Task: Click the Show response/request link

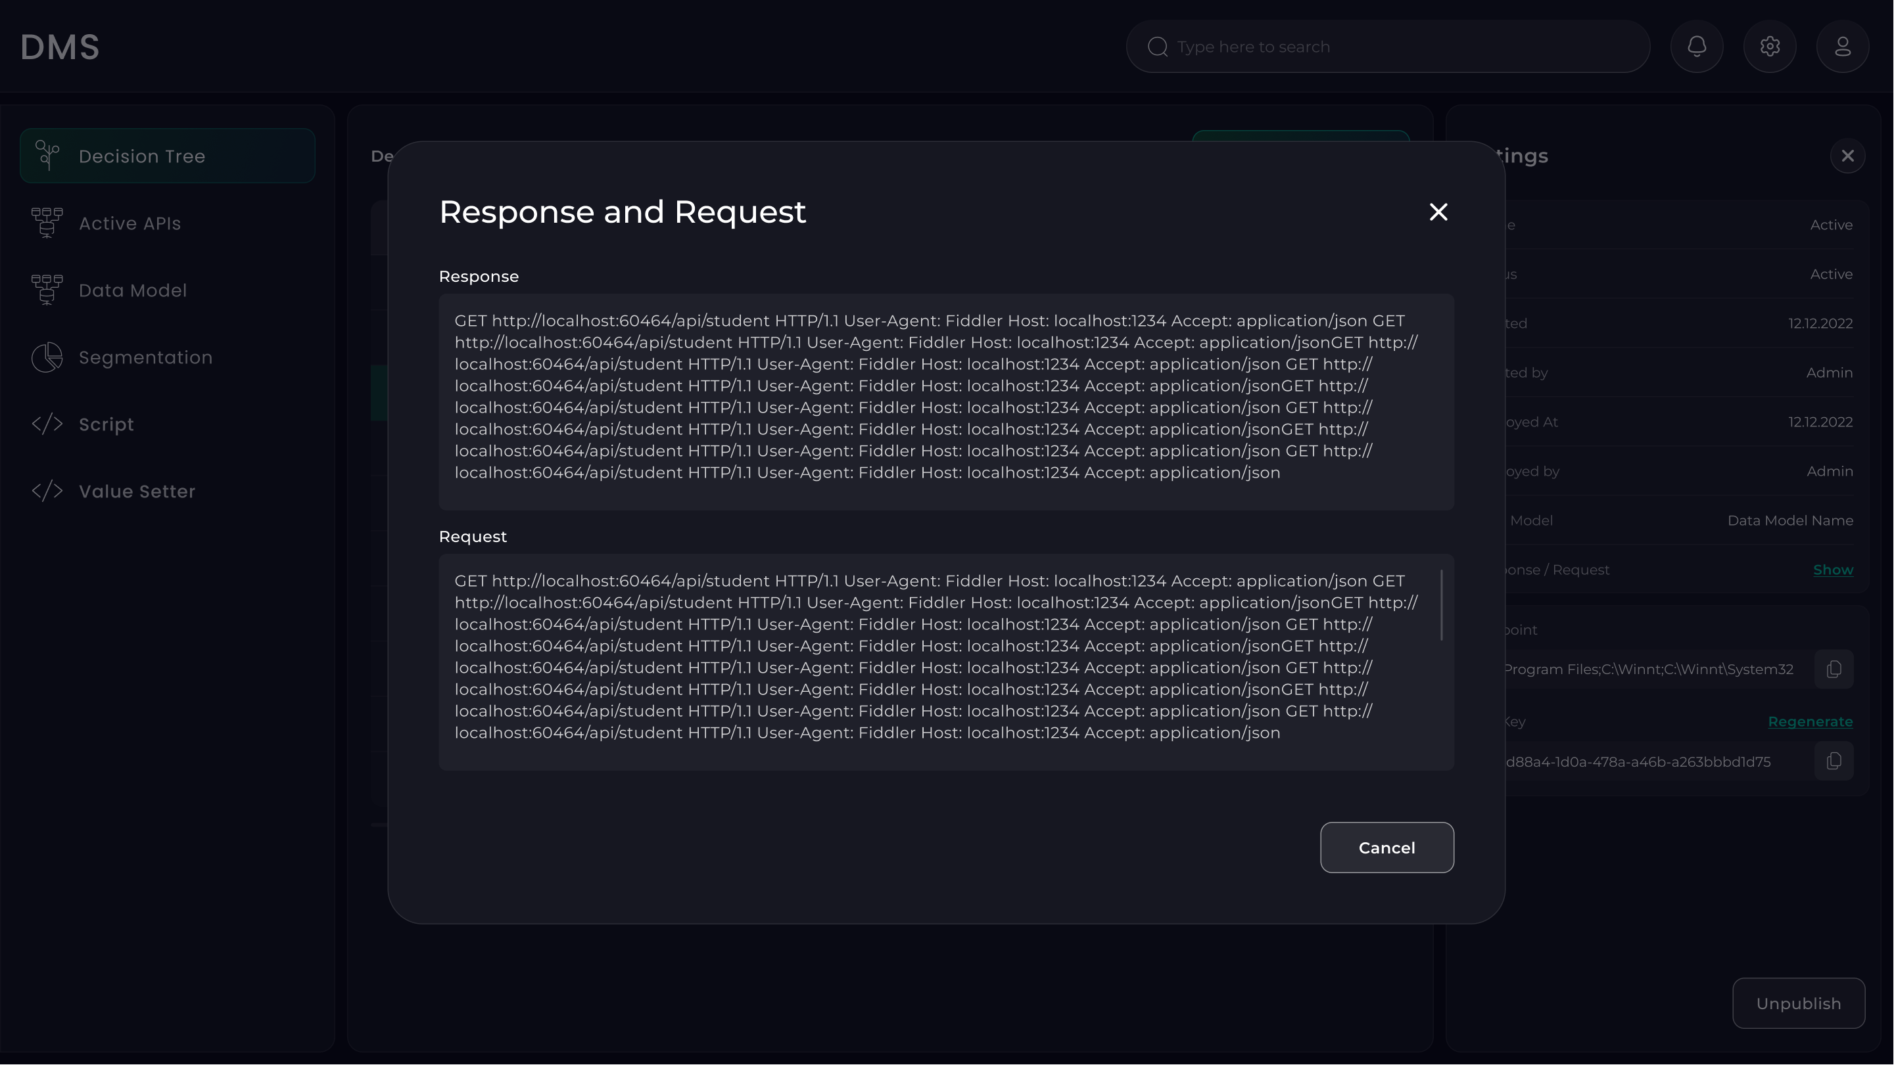Action: pos(1832,570)
